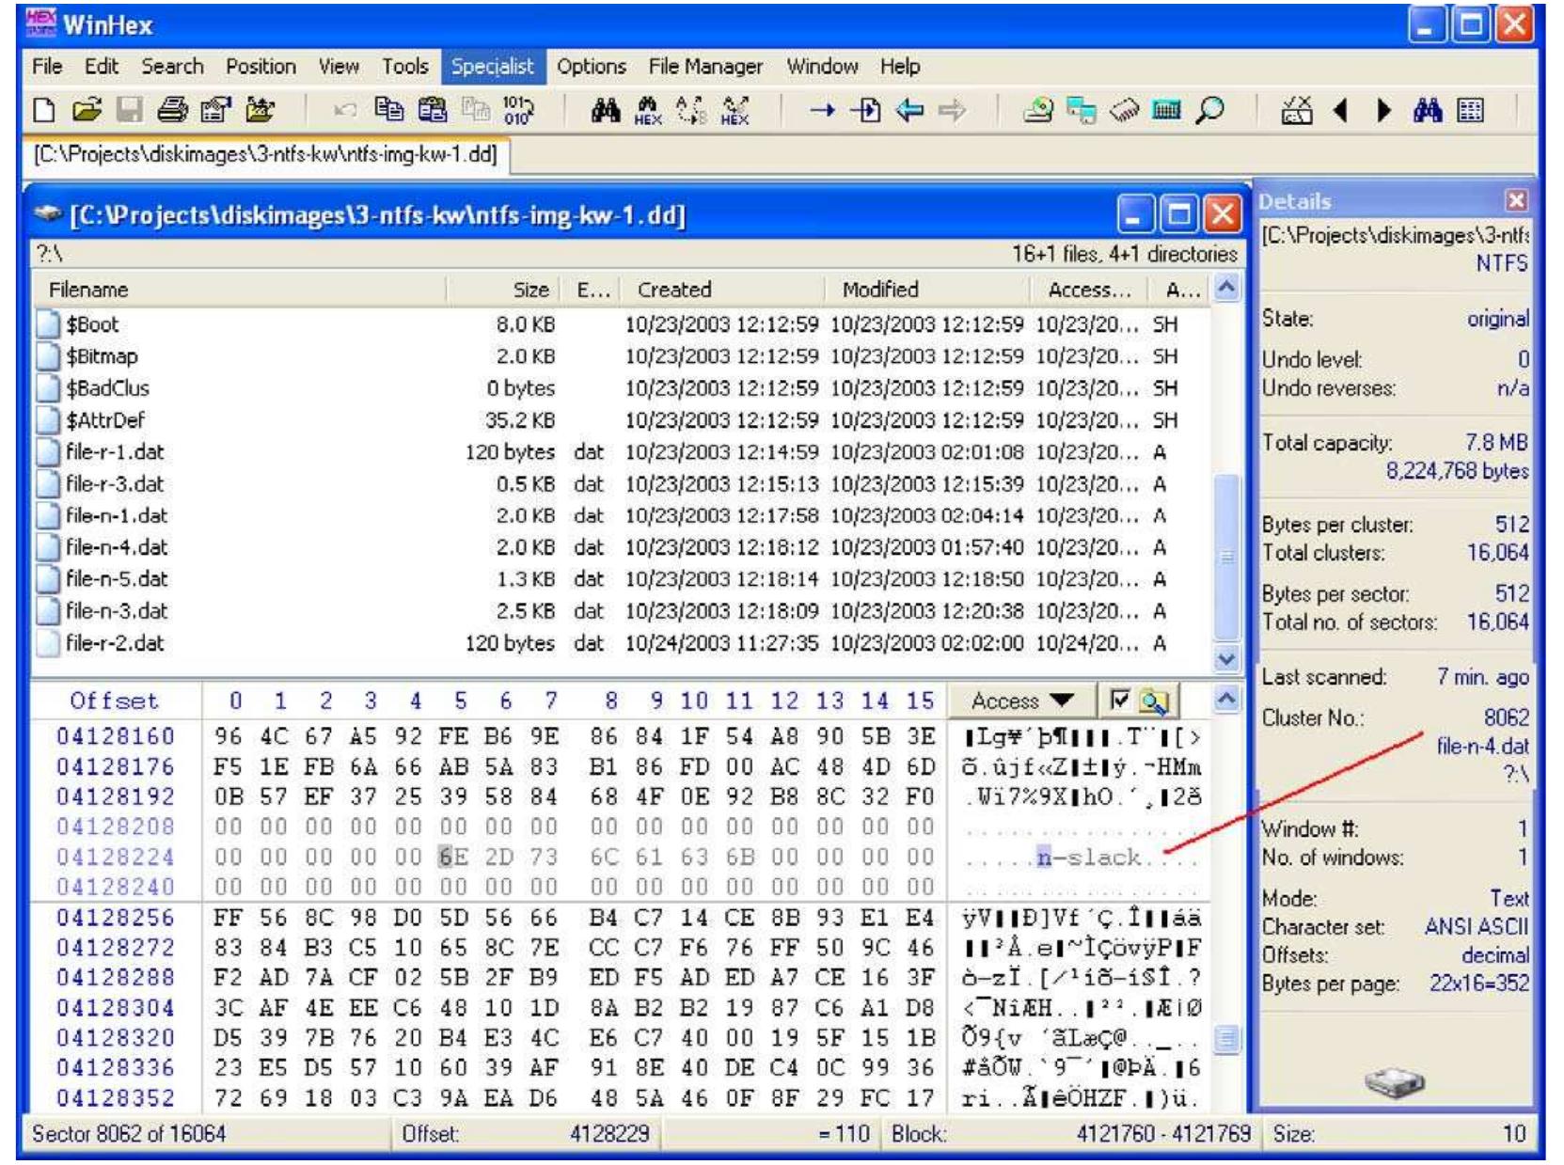This screenshot has height=1165, width=1564.
Task: Toggle the checkbox next to the Access dropdown
Action: 1119,700
